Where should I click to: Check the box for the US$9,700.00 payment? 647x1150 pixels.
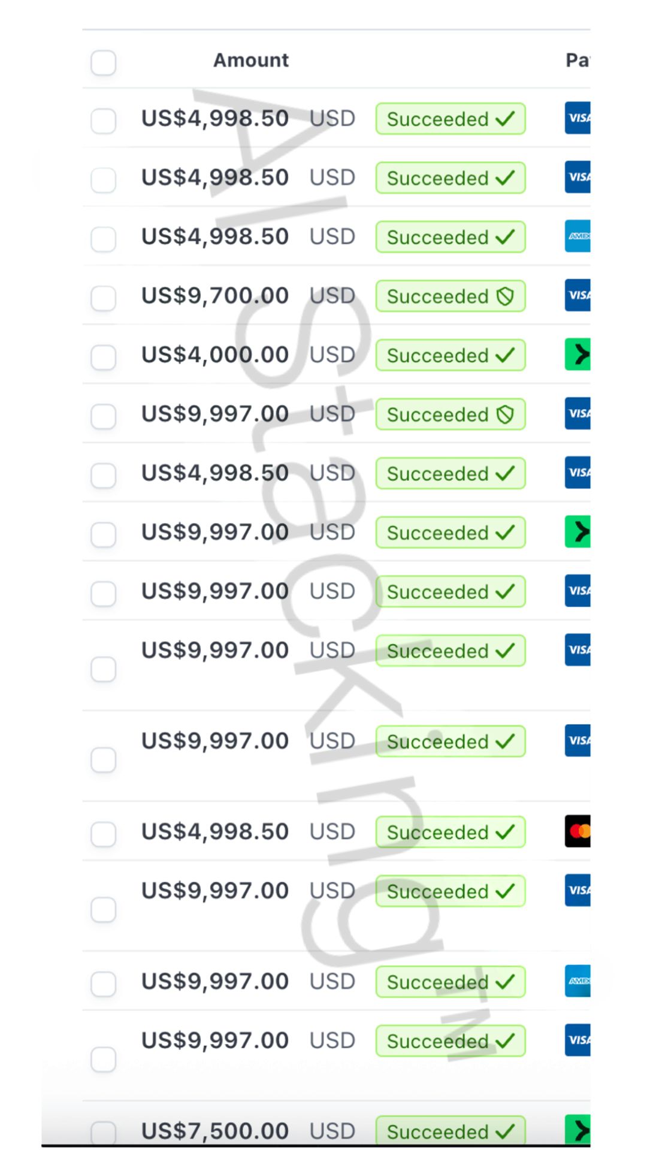click(x=103, y=298)
